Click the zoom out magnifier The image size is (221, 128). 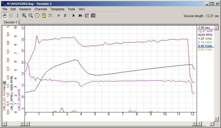(31, 16)
